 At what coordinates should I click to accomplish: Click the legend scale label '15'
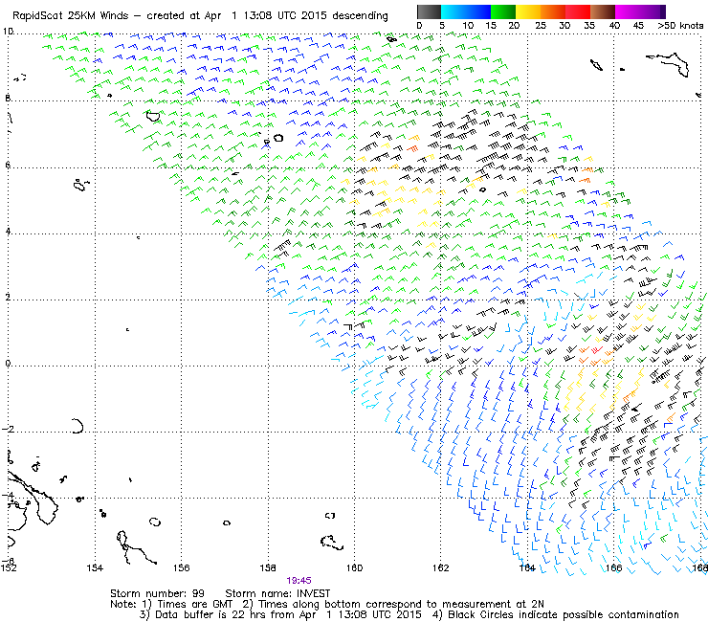[x=491, y=26]
